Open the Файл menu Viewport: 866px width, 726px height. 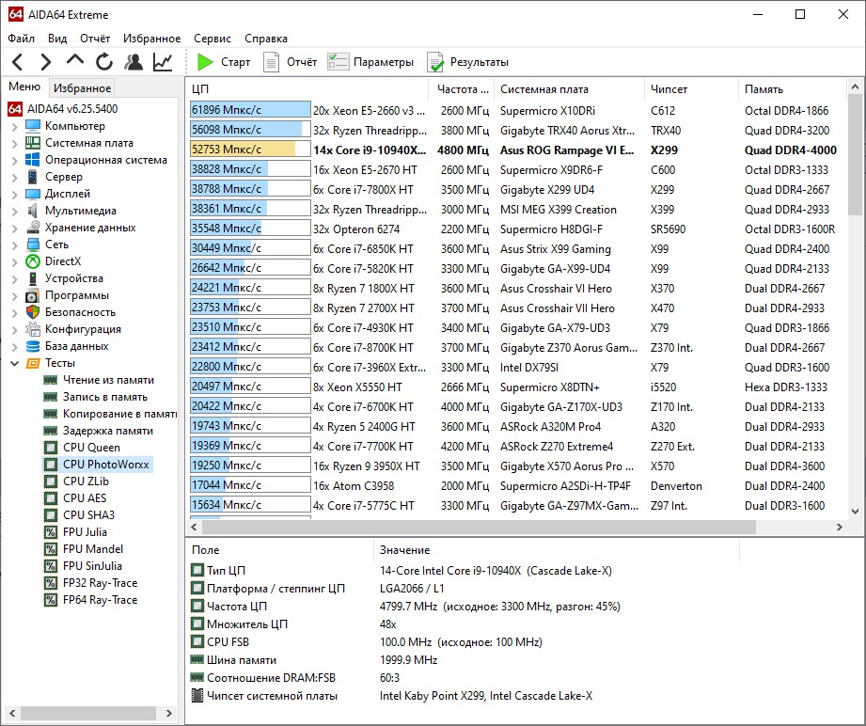(21, 39)
